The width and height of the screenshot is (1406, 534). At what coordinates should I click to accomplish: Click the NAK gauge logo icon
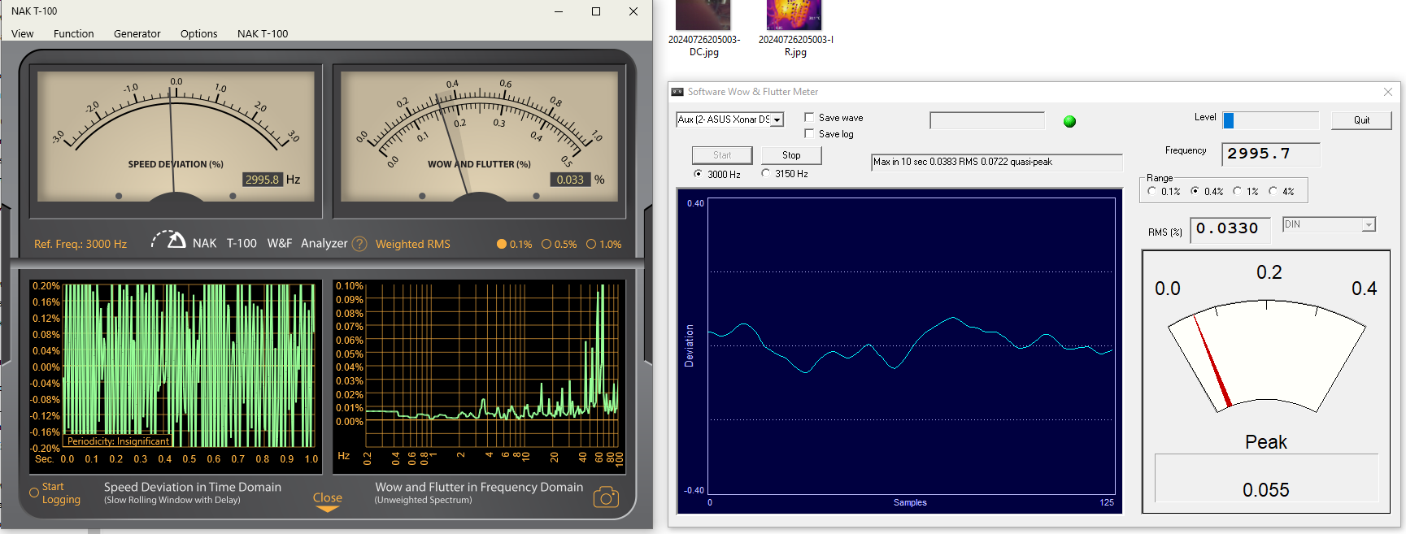[x=170, y=241]
